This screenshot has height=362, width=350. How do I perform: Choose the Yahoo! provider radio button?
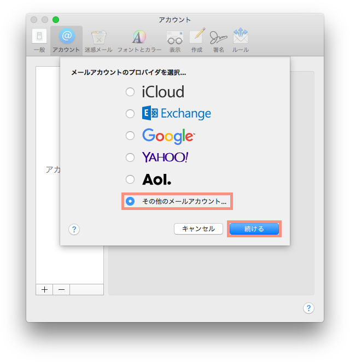[130, 157]
